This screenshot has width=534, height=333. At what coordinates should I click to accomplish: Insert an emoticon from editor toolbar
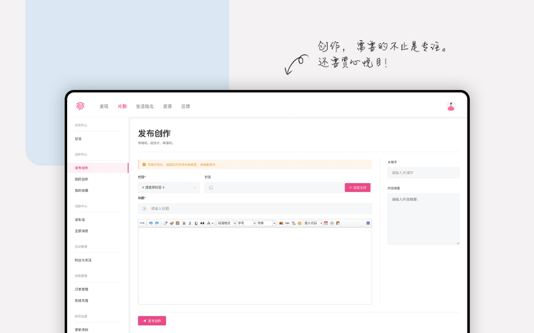[x=300, y=223]
